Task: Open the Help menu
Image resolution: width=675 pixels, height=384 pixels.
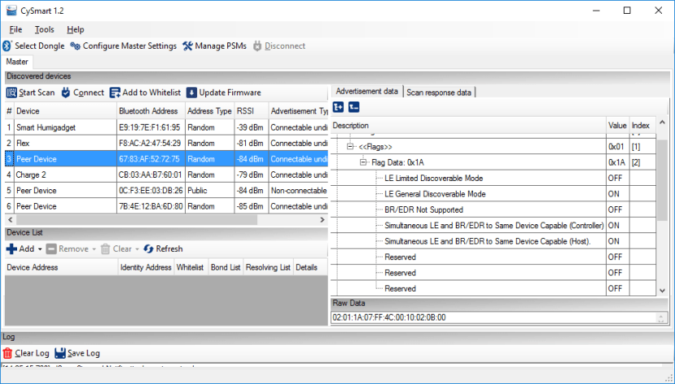Action: pyautogui.click(x=76, y=29)
